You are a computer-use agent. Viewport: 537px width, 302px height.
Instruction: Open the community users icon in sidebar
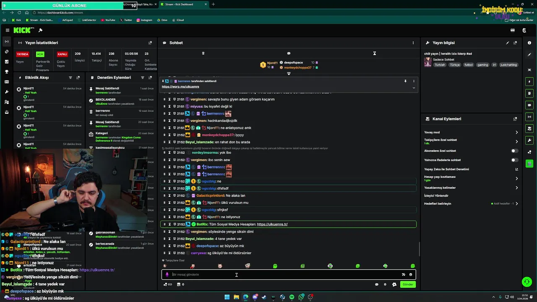pyautogui.click(x=6, y=102)
